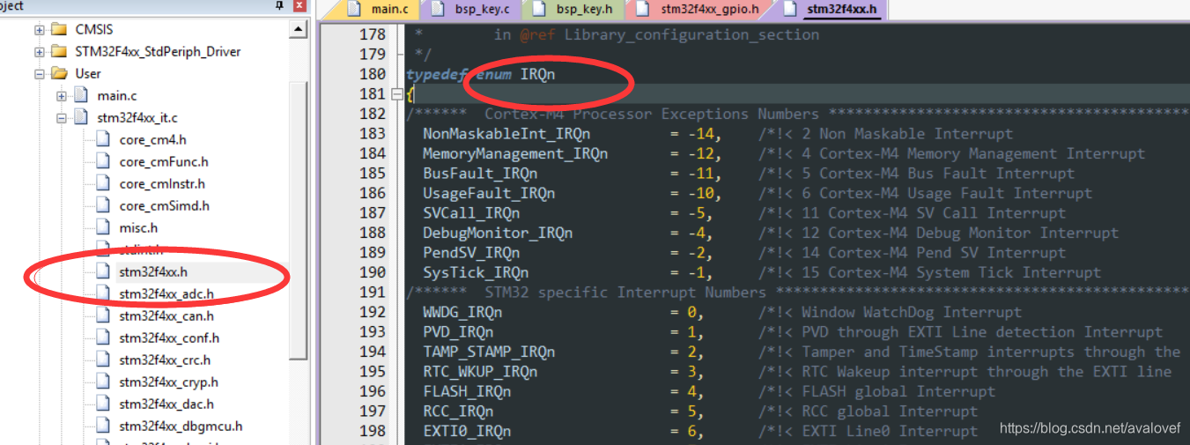Select stm32f4xx_dbgmcu.h in project tree
This screenshot has height=445, width=1190.
pyautogui.click(x=181, y=426)
